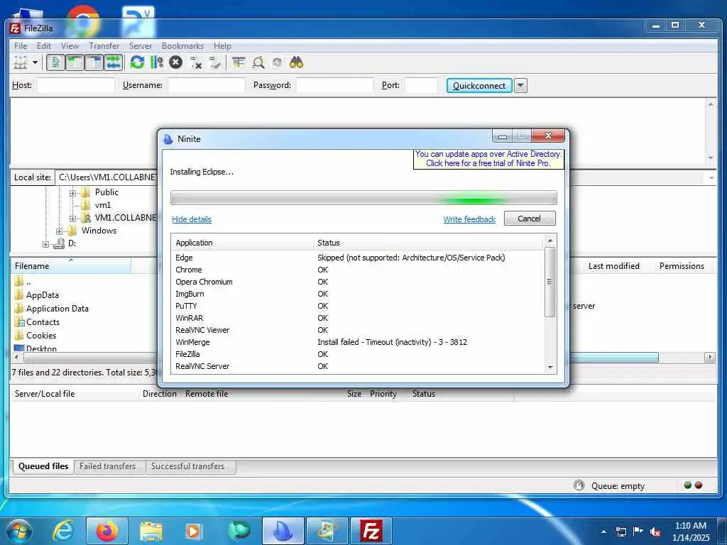Open the FileZilla Site Manager icon
The image size is (727, 545).
[20, 62]
